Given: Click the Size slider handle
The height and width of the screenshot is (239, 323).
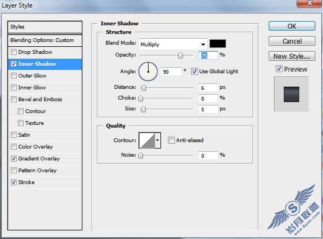Looking at the screenshot, I should coord(143,109).
